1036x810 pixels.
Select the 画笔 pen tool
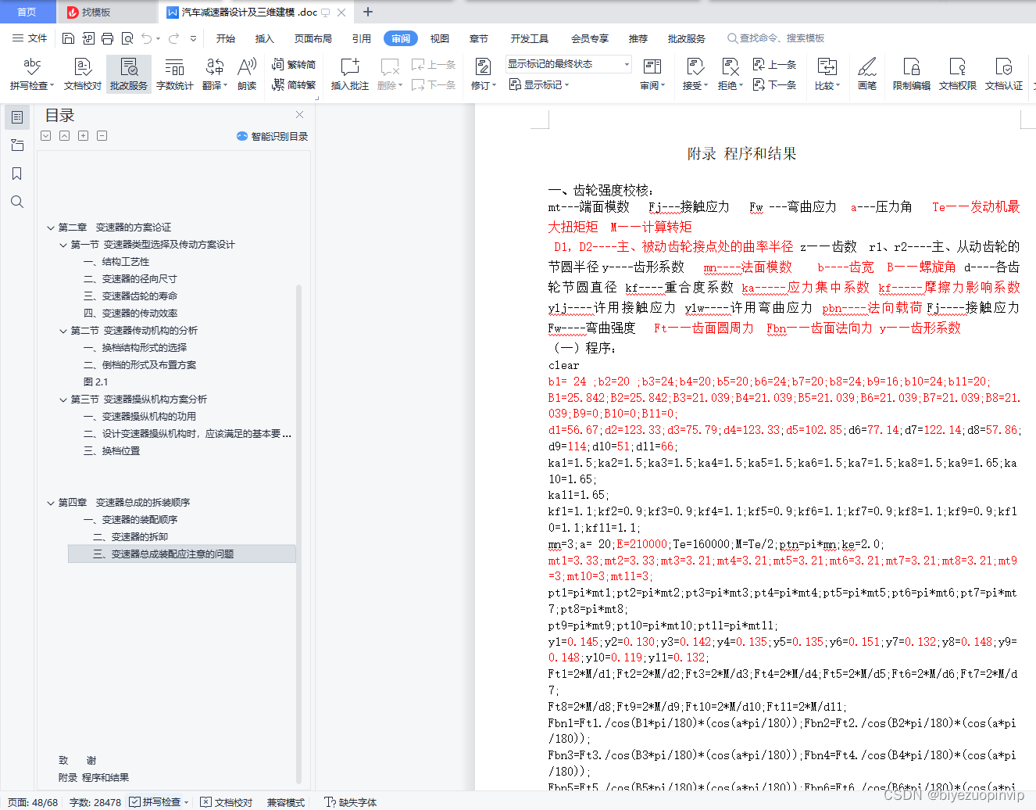coord(867,74)
